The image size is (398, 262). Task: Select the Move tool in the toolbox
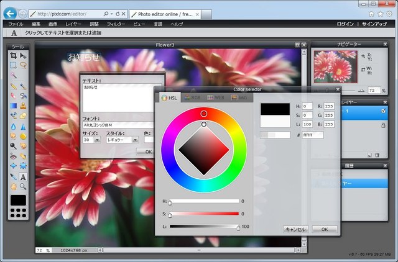pos(24,55)
